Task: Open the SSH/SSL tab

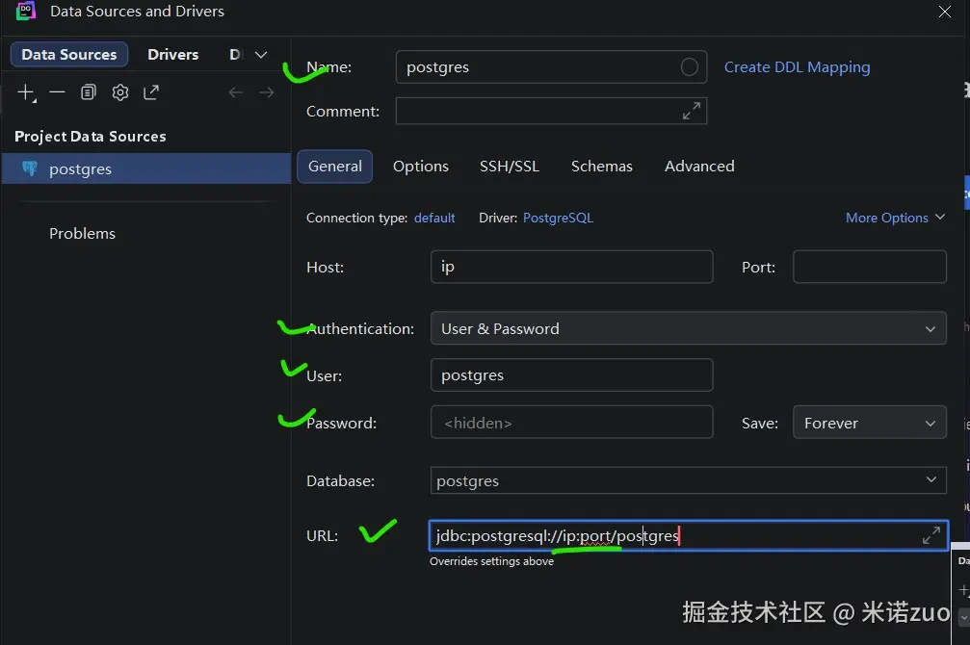Action: (510, 167)
